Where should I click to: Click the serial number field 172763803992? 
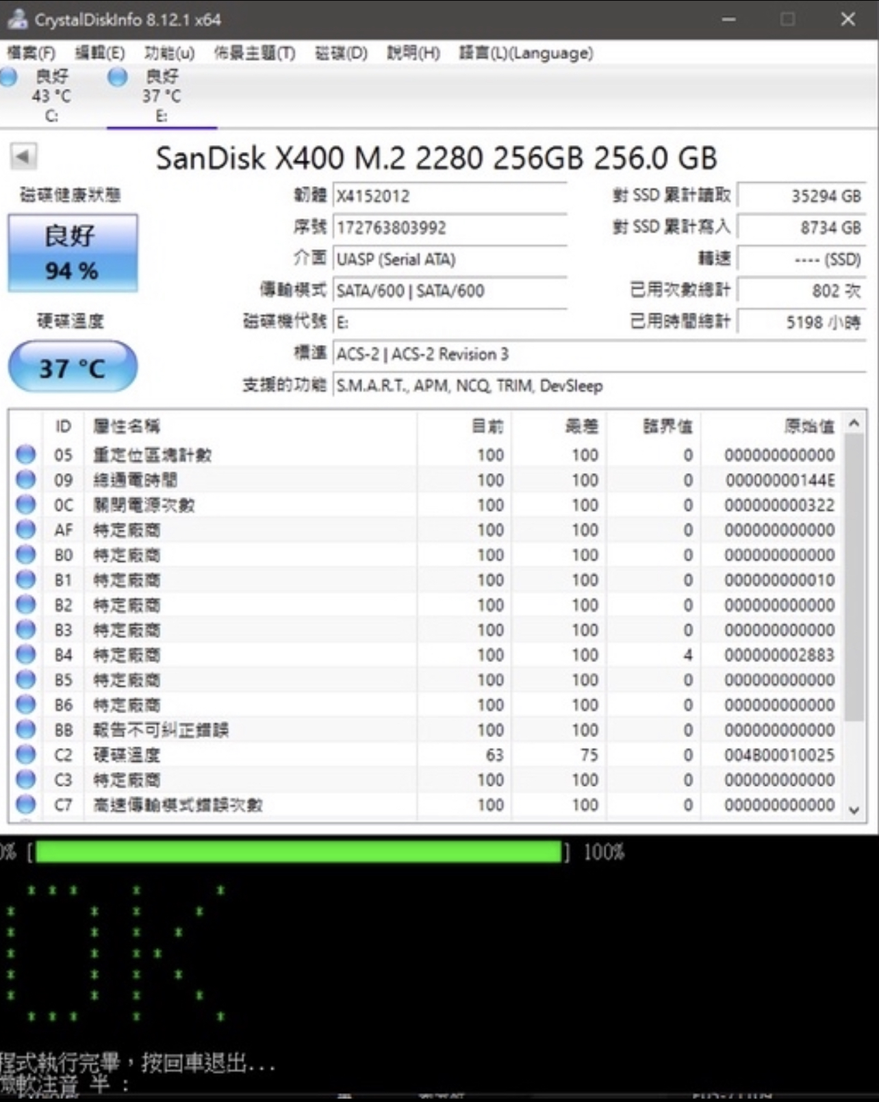(x=449, y=228)
